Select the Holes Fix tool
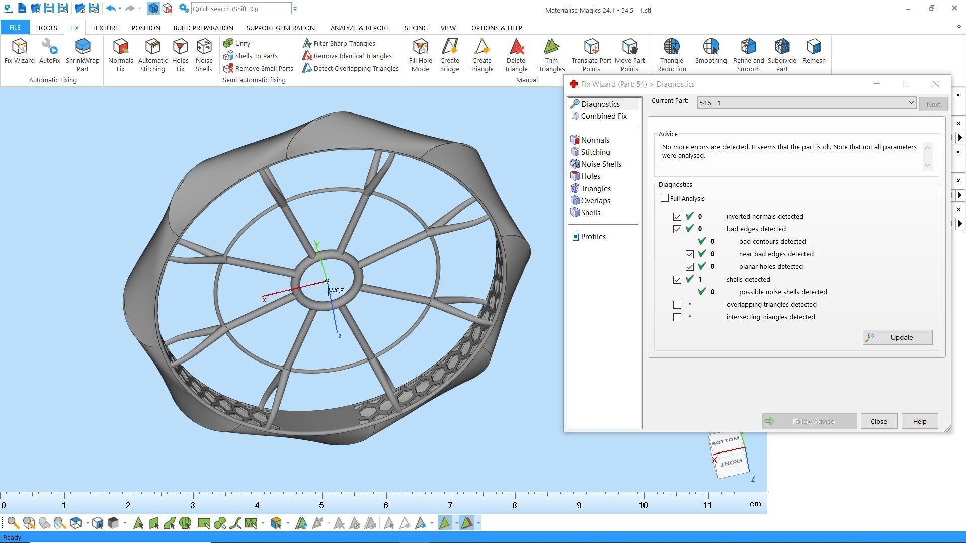966x543 pixels. pos(180,55)
